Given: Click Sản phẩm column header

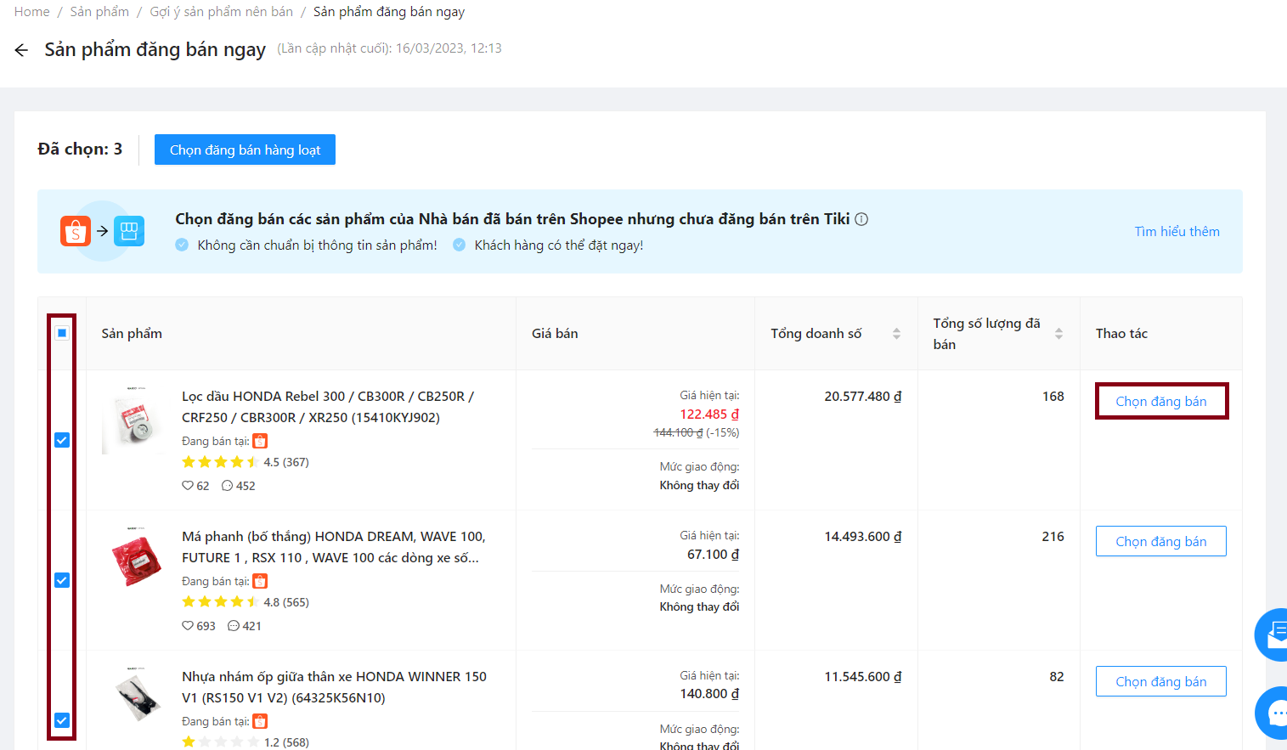Looking at the screenshot, I should coord(132,334).
